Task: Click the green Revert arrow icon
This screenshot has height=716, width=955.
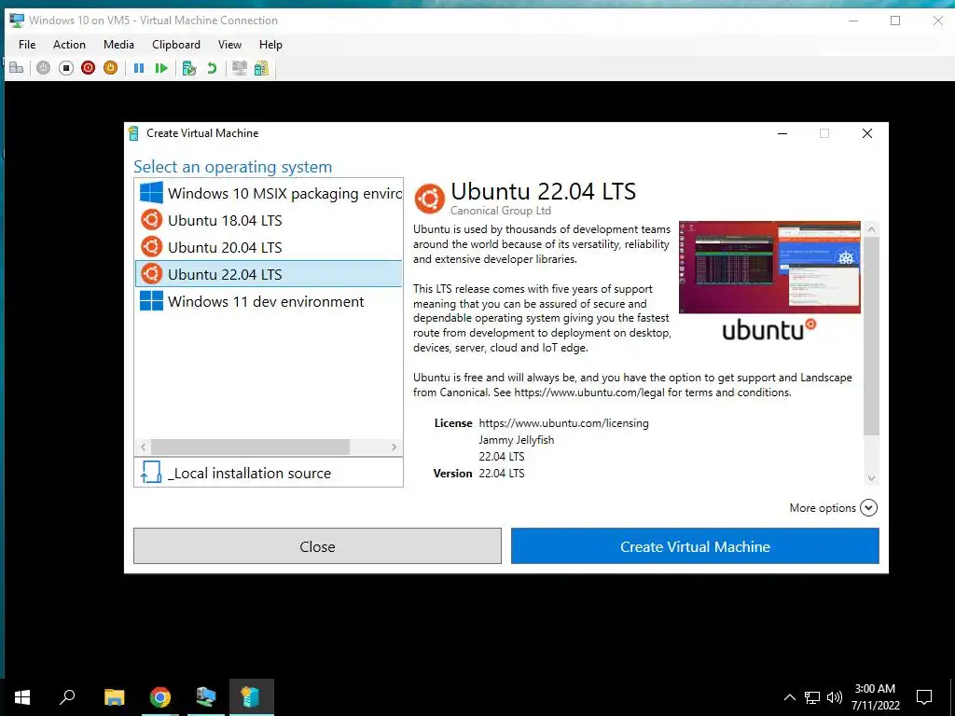Action: point(212,68)
